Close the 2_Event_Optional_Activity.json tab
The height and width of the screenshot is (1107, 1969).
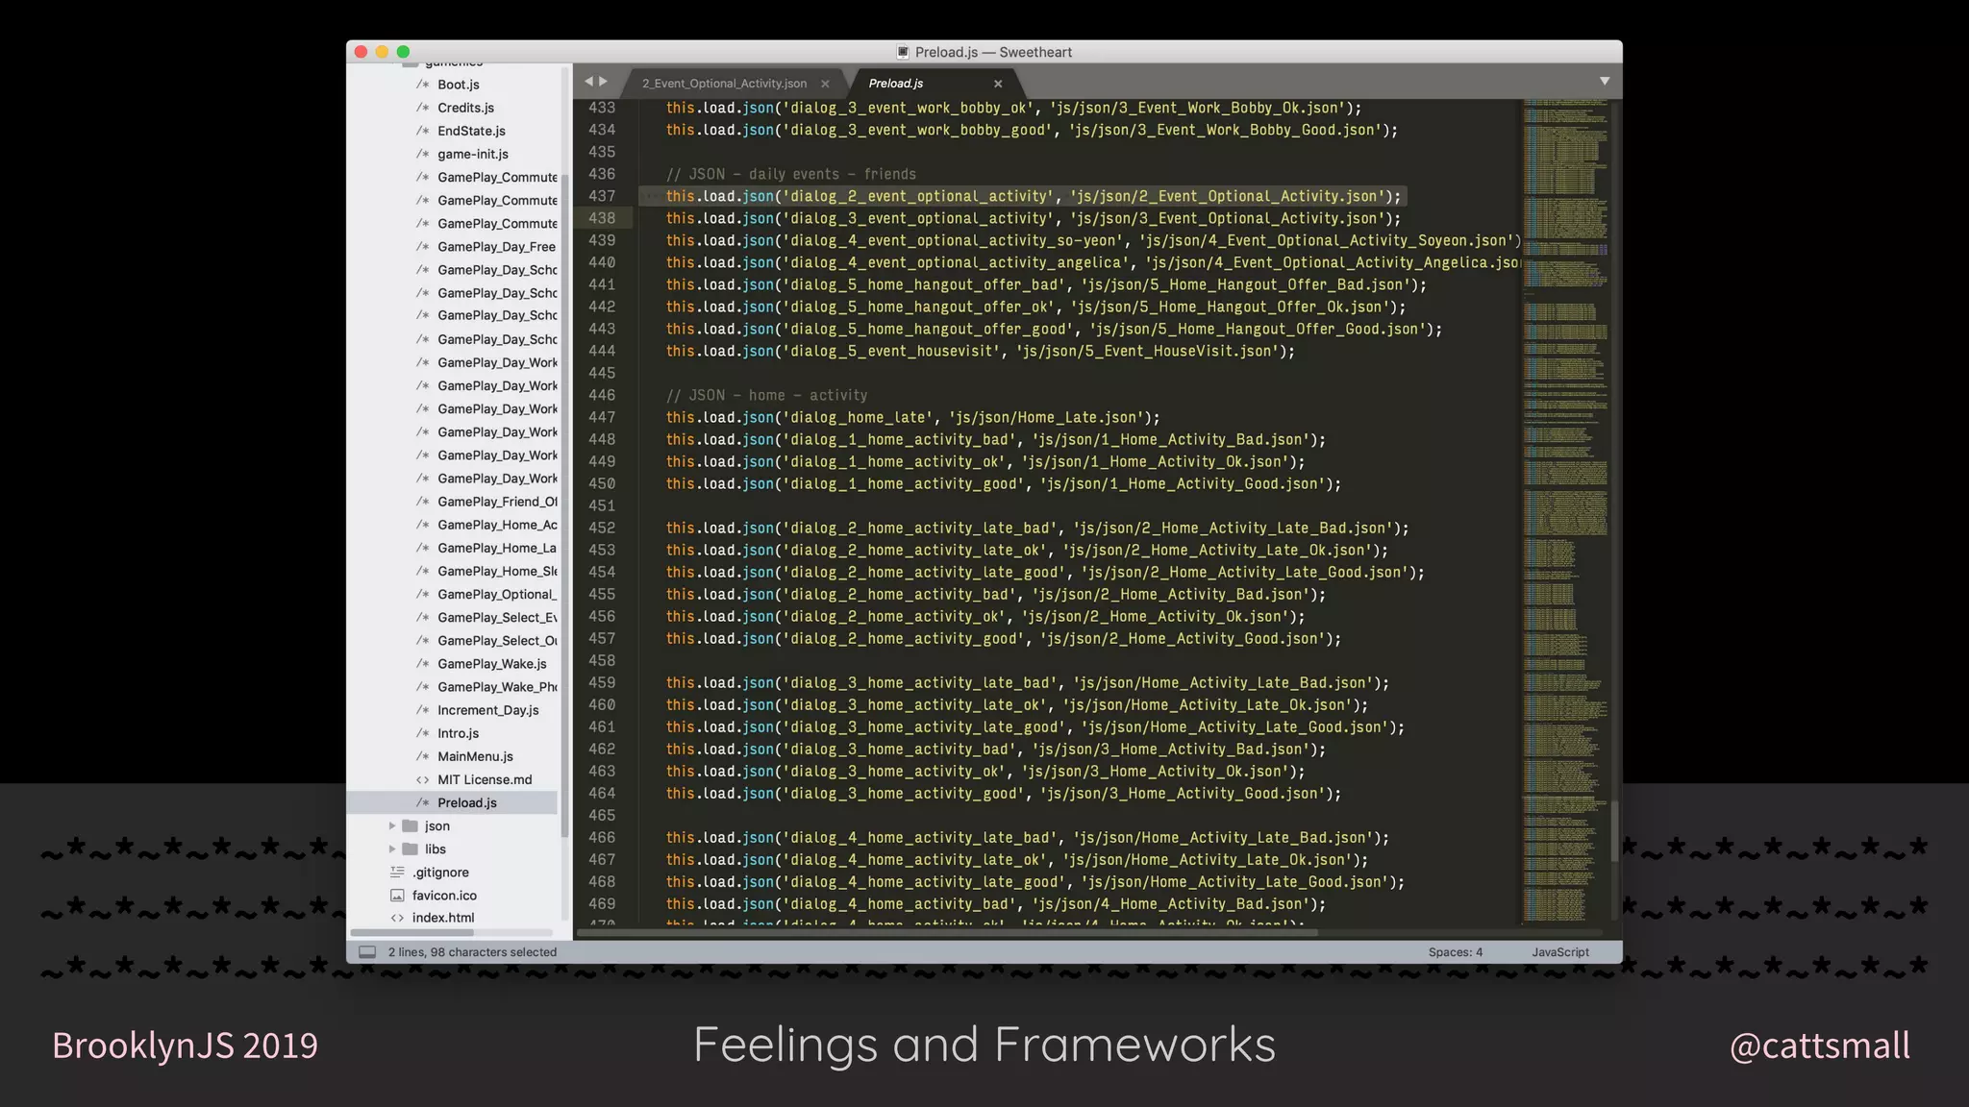click(825, 84)
